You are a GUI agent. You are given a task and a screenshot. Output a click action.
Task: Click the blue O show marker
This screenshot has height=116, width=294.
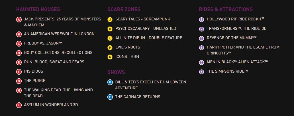point(110,82)
